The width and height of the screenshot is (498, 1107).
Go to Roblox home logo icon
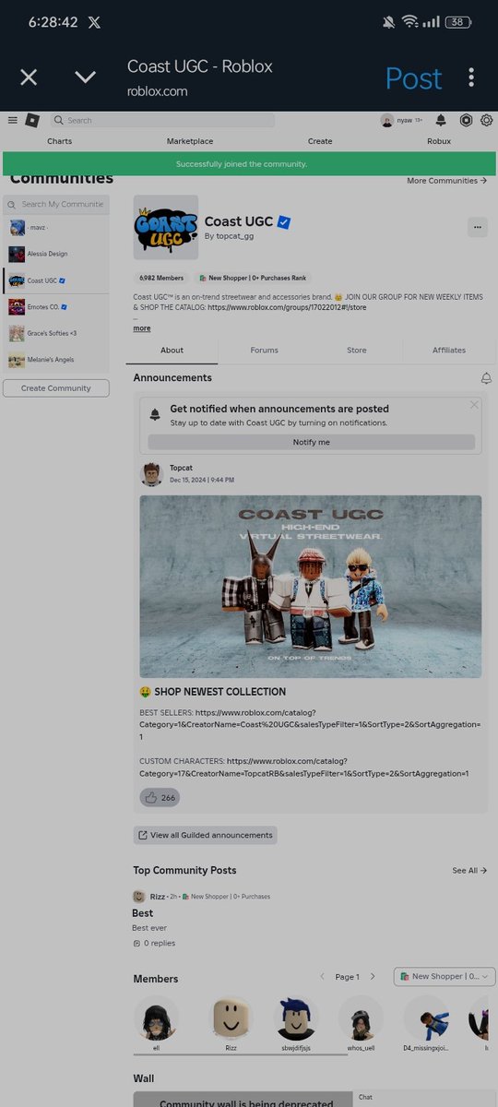pos(32,120)
